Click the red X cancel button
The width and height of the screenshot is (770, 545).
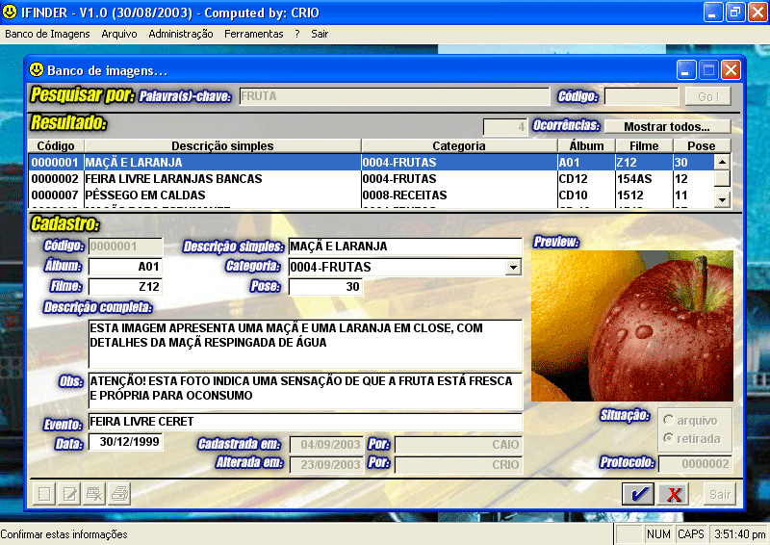pyautogui.click(x=674, y=495)
